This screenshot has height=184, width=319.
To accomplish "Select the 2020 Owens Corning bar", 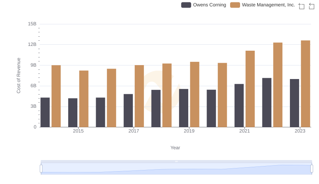I will tap(211, 108).
